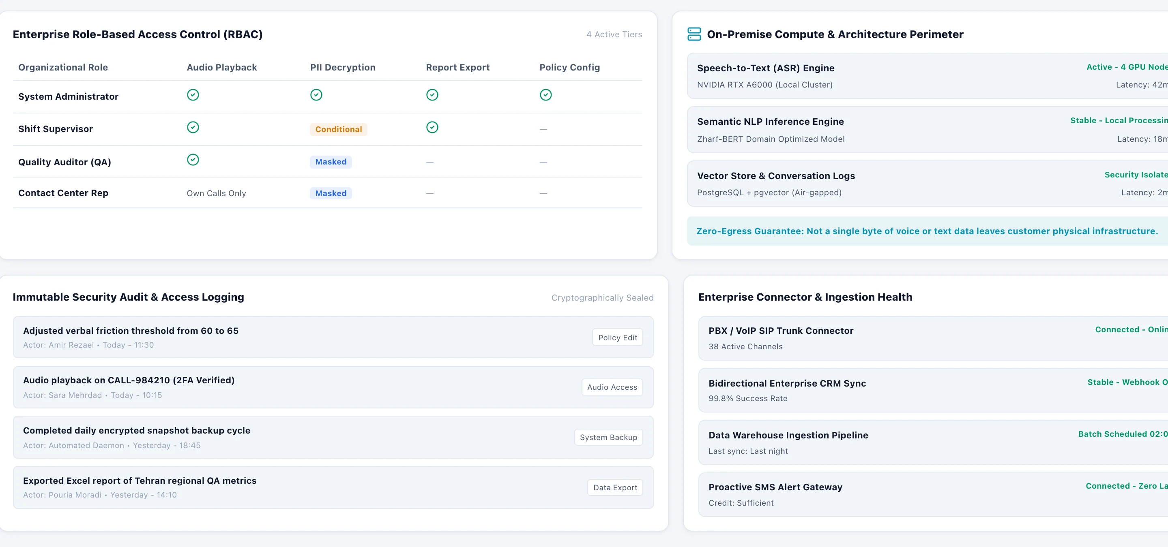
Task: Click the System Backup tag
Action: [608, 438]
